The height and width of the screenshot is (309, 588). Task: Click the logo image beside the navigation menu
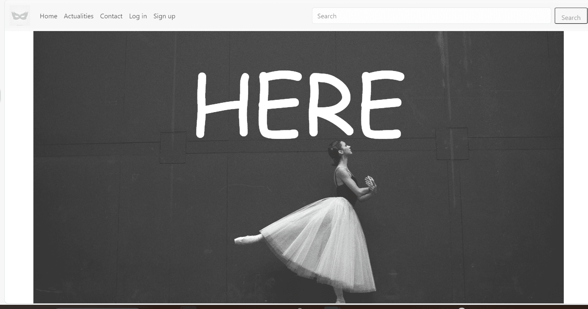20,16
